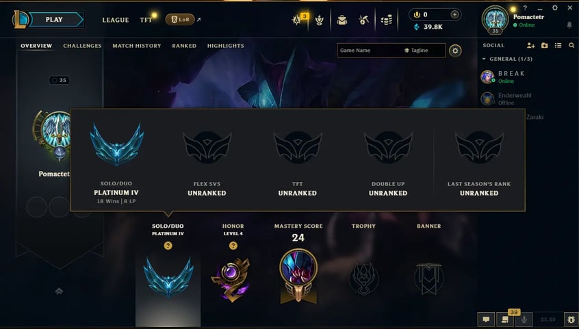This screenshot has height=329, width=579.
Task: Open the bug report icon
Action: pyautogui.click(x=571, y=319)
